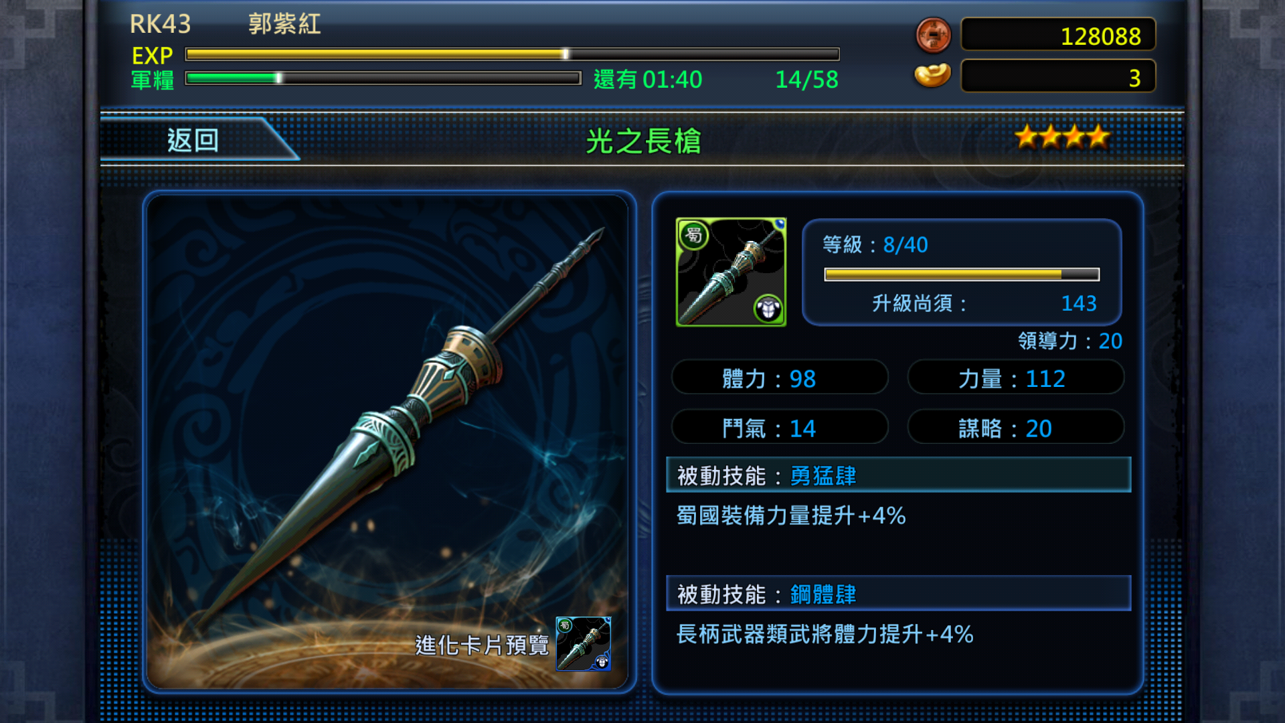The image size is (1285, 723).
Task: Tap the gold ingot currency icon
Action: [x=932, y=75]
